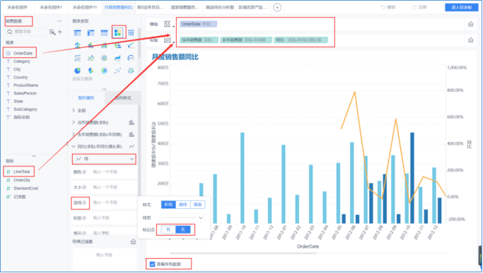Click the add component plus circle
This screenshot has width=483, height=273.
coord(277,7)
